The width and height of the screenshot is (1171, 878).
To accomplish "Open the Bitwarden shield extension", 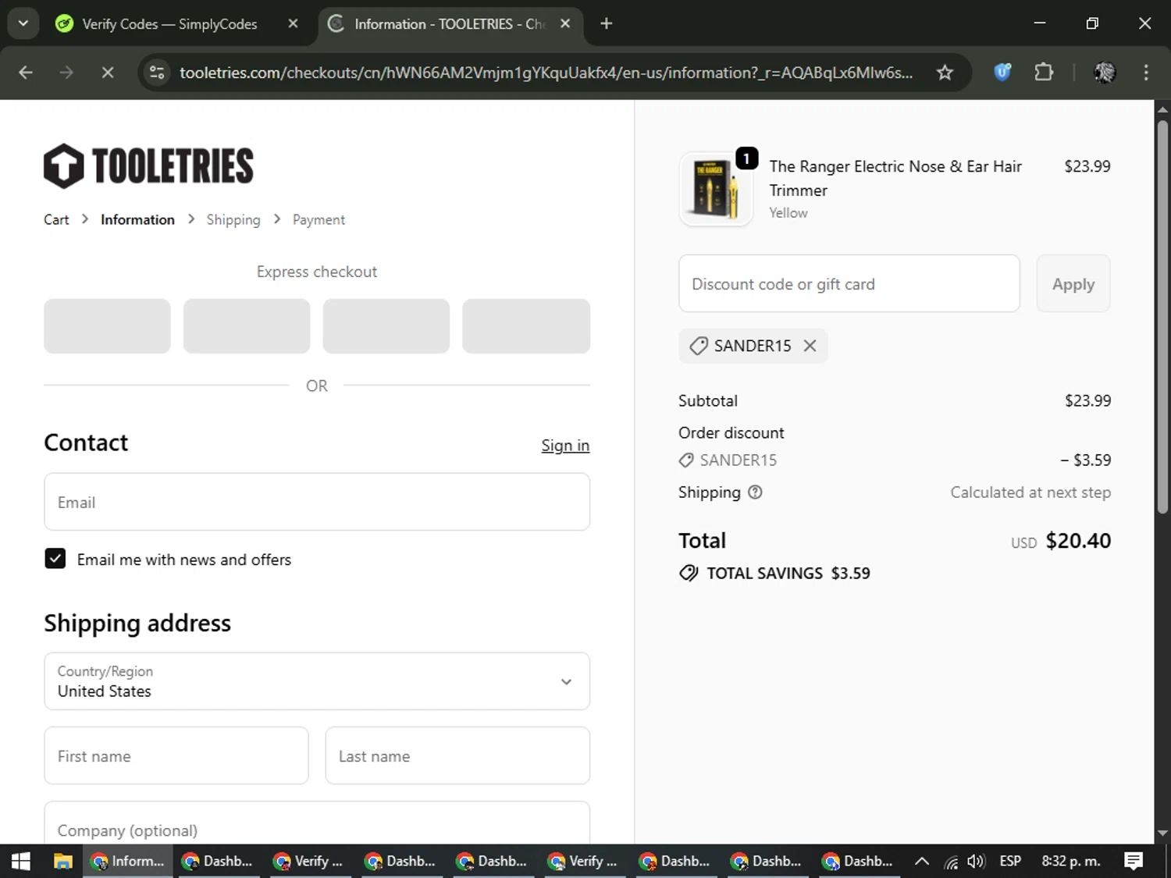I will (x=1002, y=73).
